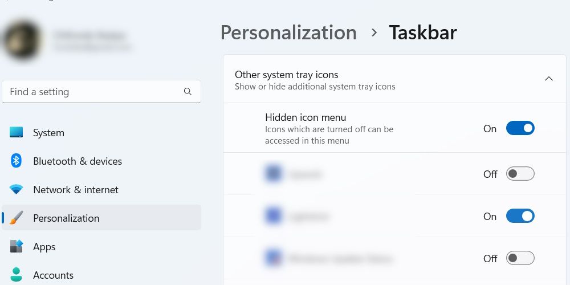Image resolution: width=570 pixels, height=285 pixels.
Task: Open the Bluetooth & devices settings page
Action: point(78,161)
